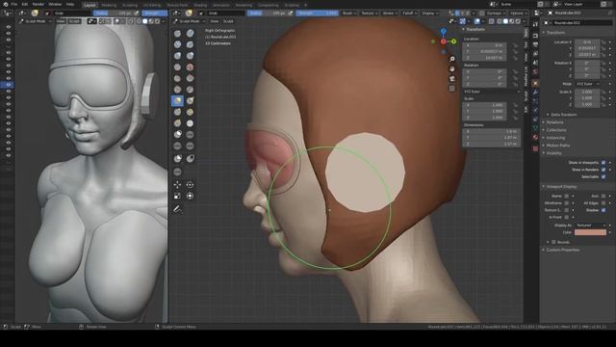Open the Display As Textured dropdown
The height and width of the screenshot is (347, 616).
pyautogui.click(x=590, y=226)
